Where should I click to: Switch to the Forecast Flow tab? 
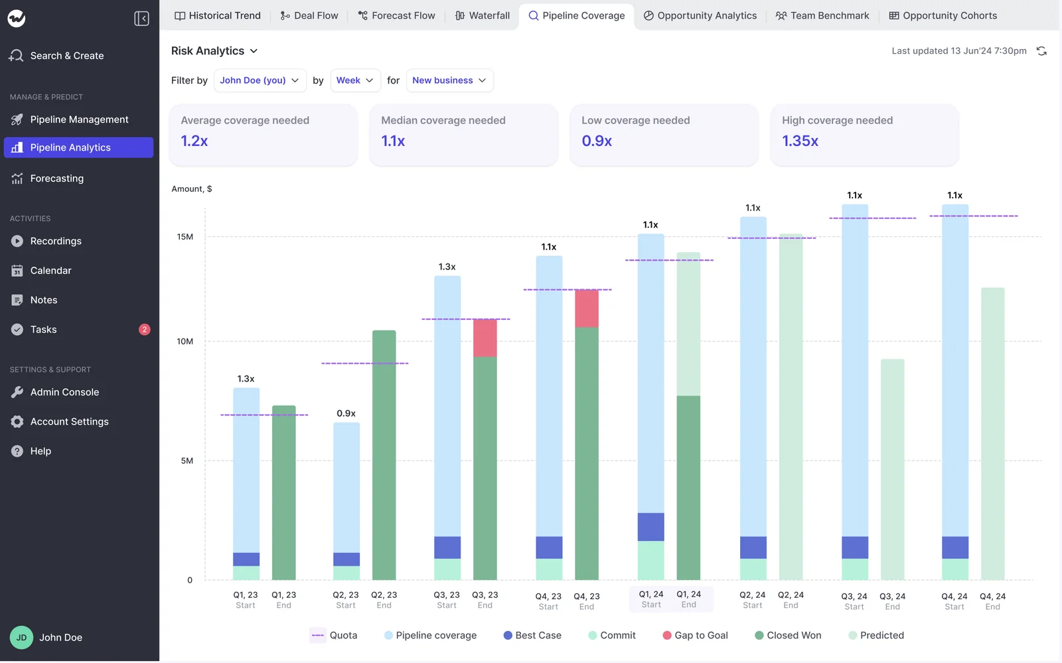tap(396, 15)
